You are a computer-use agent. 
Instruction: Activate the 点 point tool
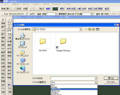(x=3, y=20)
